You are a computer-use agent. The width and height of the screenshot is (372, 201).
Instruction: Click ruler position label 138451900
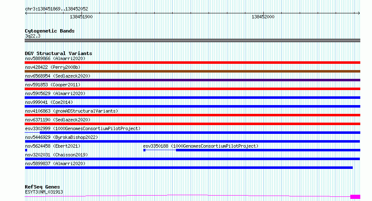(x=81, y=17)
